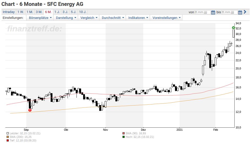Click the 'Sep' x-axis label

[26, 130]
